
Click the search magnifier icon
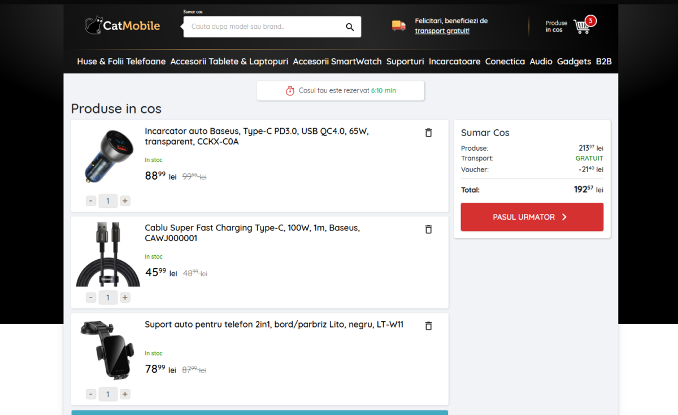point(350,27)
